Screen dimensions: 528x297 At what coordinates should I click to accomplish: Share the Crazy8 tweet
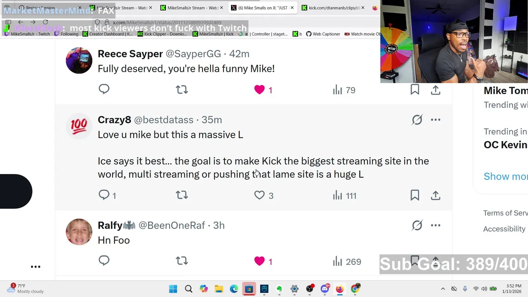pyautogui.click(x=436, y=195)
